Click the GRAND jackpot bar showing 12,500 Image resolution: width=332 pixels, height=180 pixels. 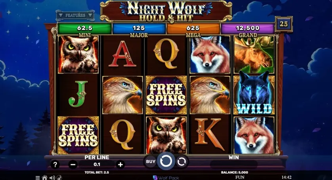248,28
